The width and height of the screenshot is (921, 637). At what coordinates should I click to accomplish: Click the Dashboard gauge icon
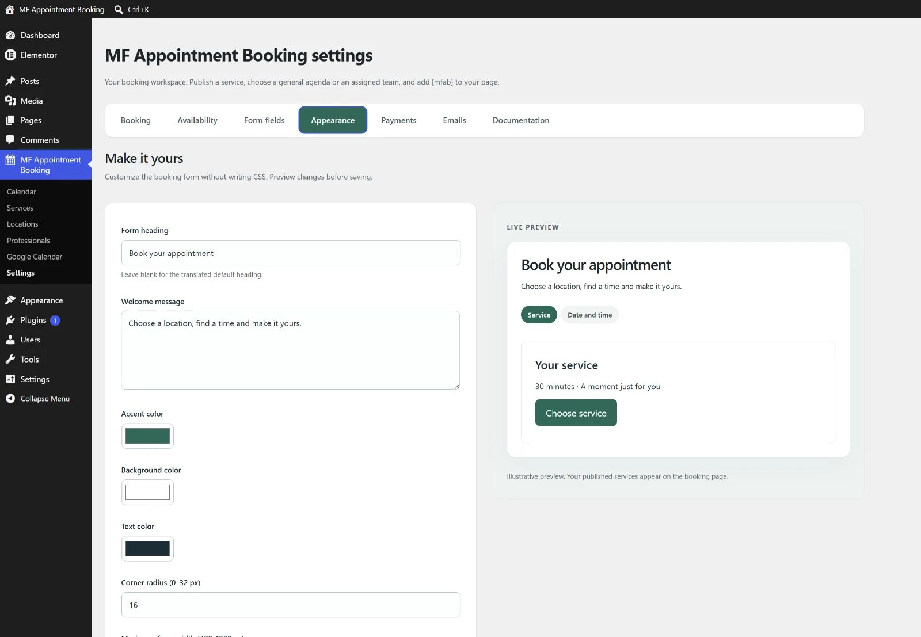(x=10, y=35)
